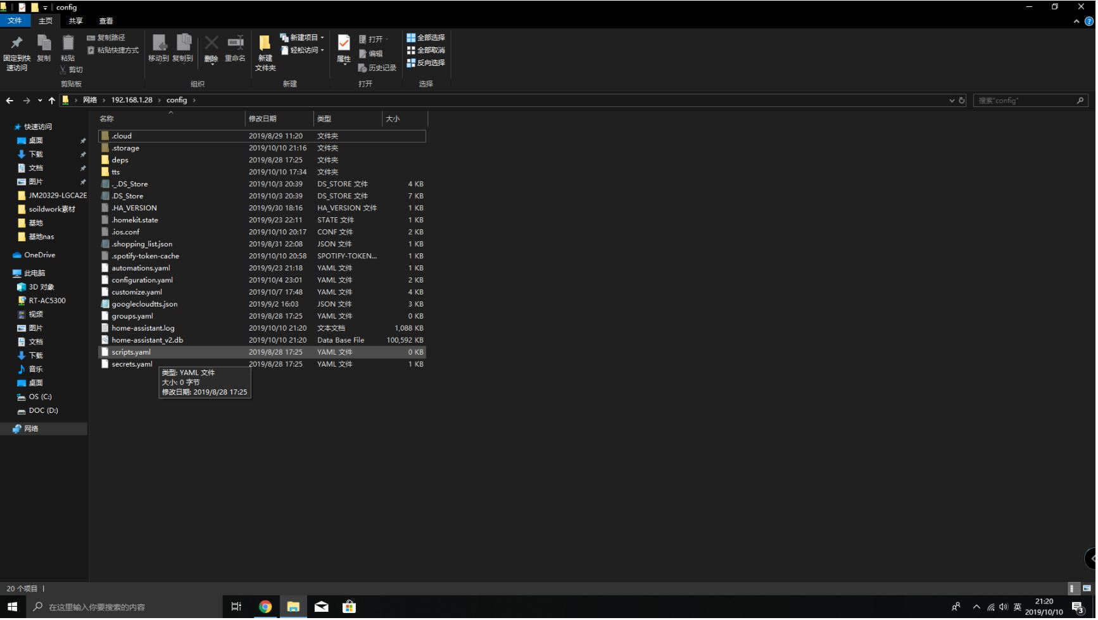Open the View (查看) ribbon tab
This screenshot has width=1098, height=620.
[x=106, y=22]
